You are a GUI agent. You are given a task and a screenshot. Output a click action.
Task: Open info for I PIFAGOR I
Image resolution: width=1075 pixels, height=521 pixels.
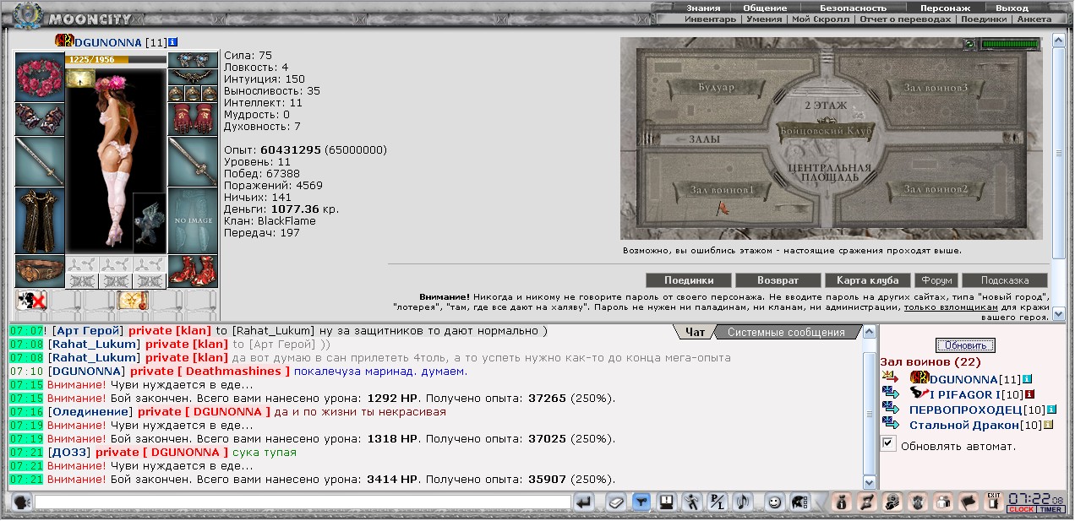click(x=1030, y=394)
